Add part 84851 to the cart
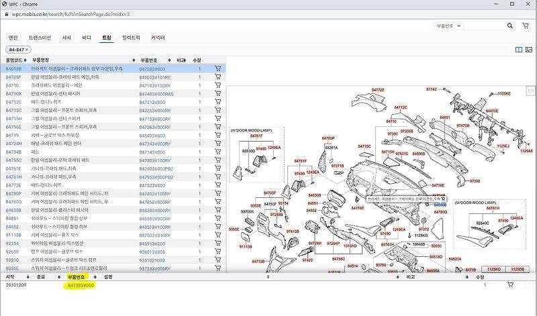 click(x=217, y=218)
